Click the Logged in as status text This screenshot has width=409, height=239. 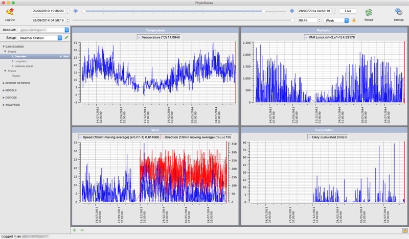pos(11,236)
